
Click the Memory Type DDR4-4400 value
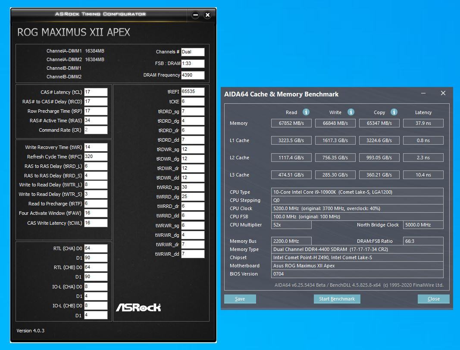pos(357,249)
